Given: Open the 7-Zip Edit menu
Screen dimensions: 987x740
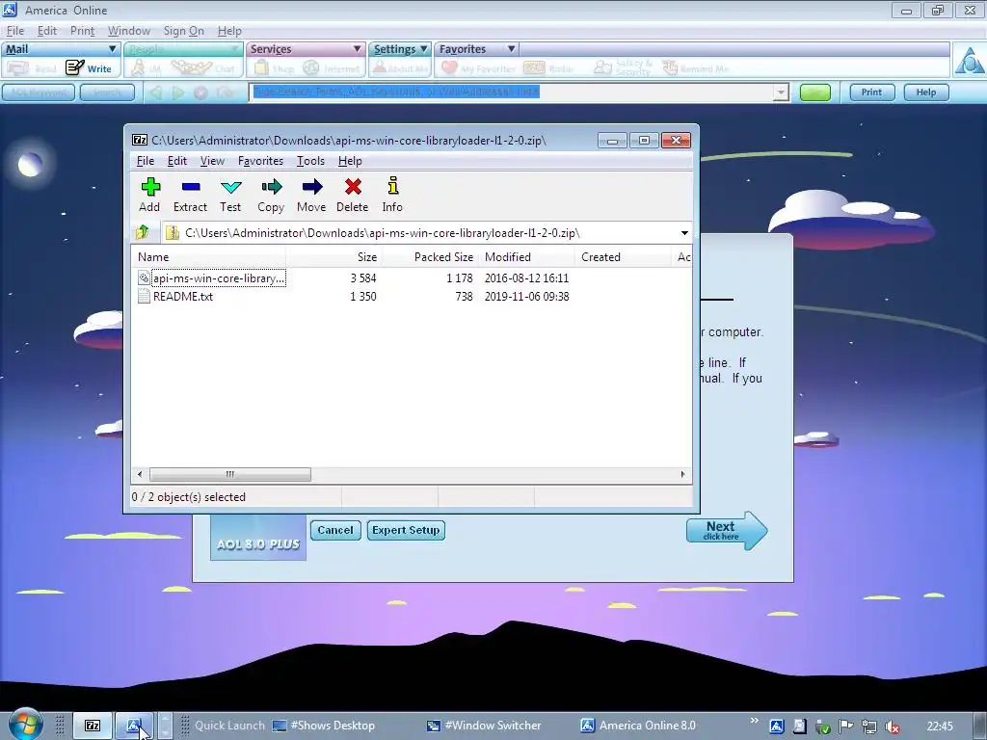Looking at the screenshot, I should [177, 161].
